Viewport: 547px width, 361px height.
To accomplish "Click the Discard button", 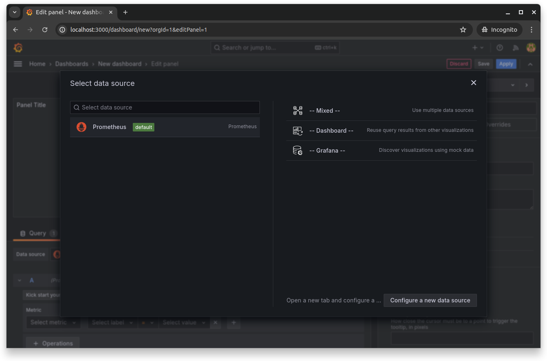I will coord(459,64).
